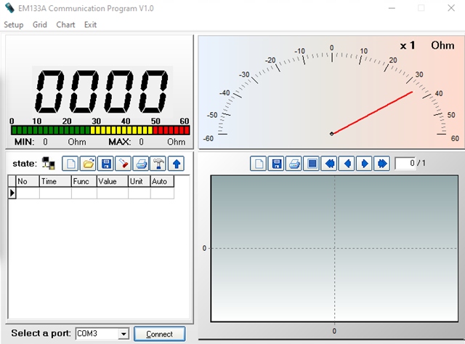The height and width of the screenshot is (344, 465).
Task: Create a new grid record file
Action: click(x=70, y=164)
